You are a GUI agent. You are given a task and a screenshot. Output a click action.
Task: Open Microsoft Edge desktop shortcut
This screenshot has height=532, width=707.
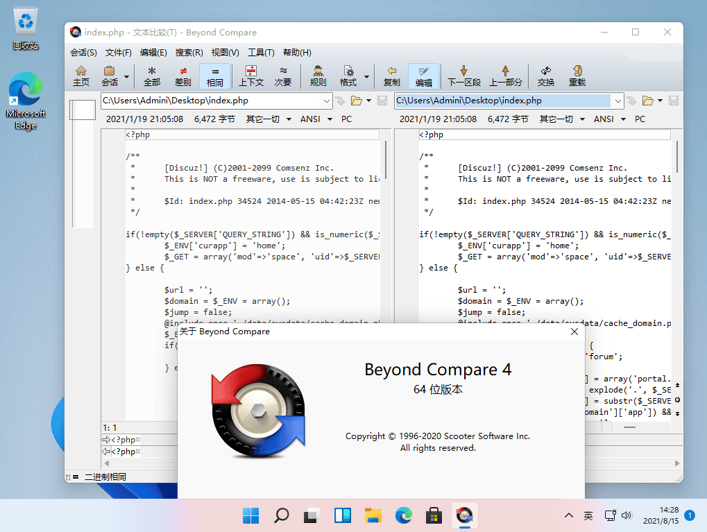pyautogui.click(x=26, y=101)
